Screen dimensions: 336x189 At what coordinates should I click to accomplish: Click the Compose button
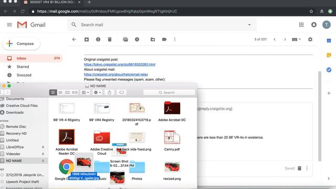coord(21,44)
